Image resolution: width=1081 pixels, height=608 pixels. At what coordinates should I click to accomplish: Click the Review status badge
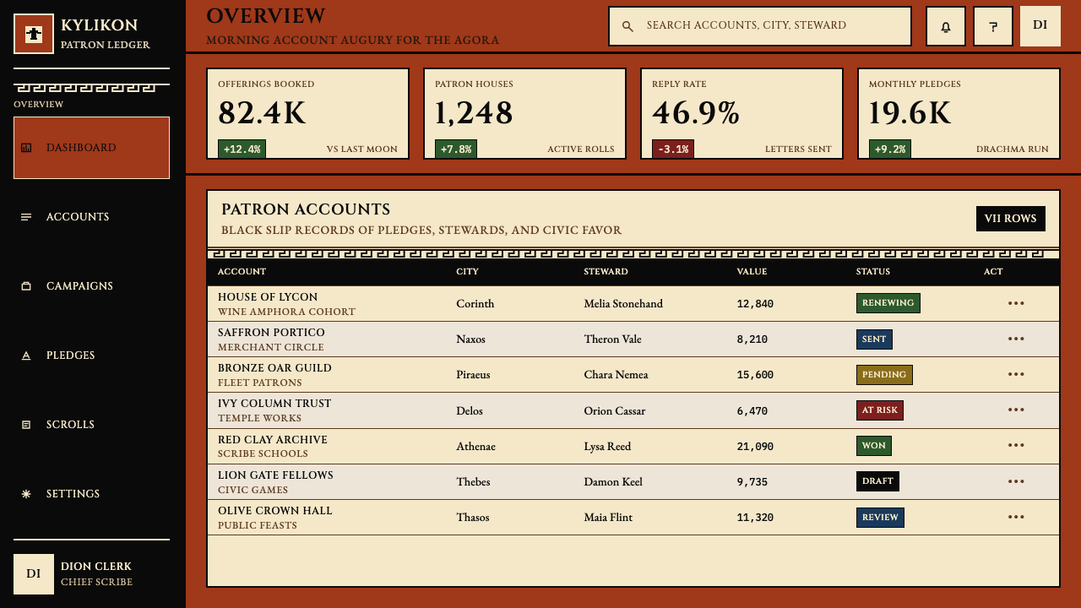coord(880,517)
